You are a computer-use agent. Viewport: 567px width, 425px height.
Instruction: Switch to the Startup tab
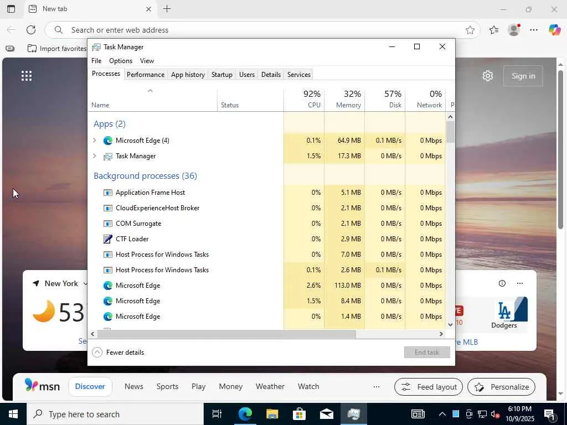coord(221,75)
